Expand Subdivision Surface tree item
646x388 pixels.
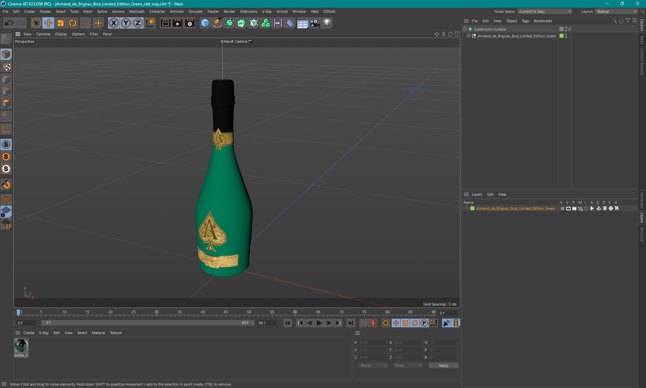pyautogui.click(x=465, y=29)
